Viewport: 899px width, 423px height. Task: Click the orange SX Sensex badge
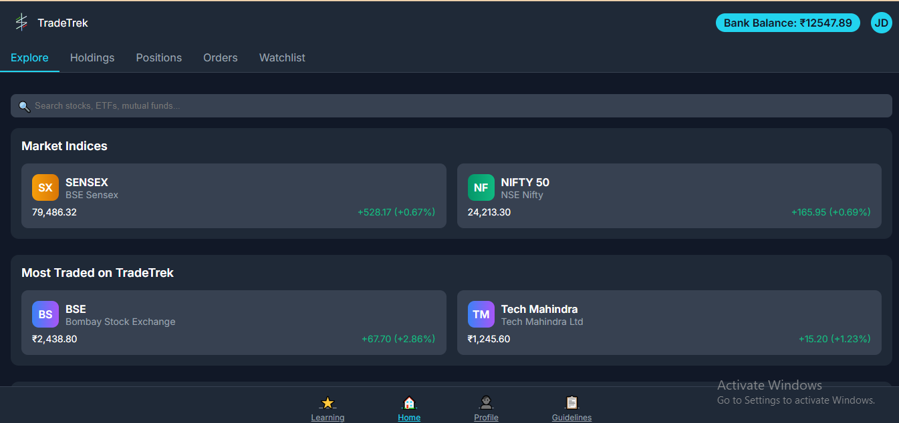click(x=45, y=187)
